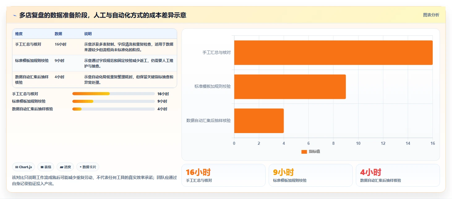Viewport: 452px width, 199px height.
Task: Click the 图表分析 label in the header
Action: pyautogui.click(x=431, y=15)
